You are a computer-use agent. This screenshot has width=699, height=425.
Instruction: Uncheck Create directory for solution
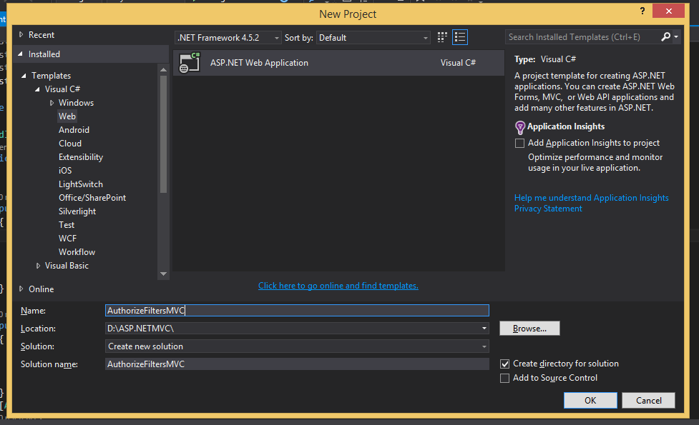504,364
